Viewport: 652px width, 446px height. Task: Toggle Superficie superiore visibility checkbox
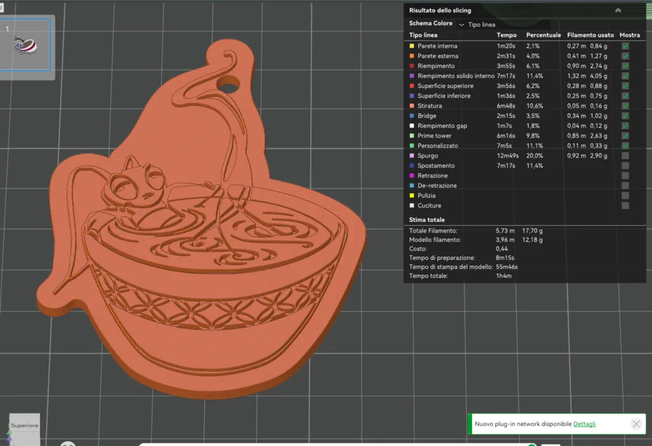pos(625,86)
